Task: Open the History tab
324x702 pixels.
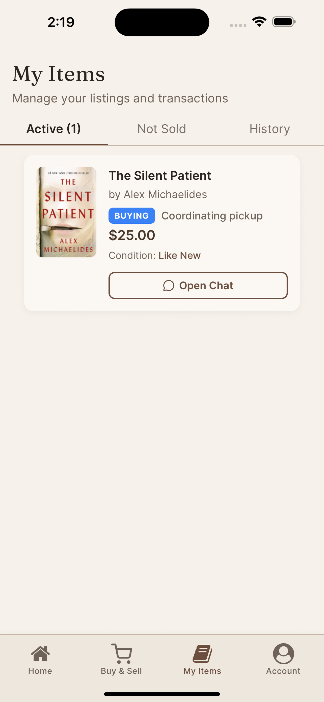Action: click(269, 129)
